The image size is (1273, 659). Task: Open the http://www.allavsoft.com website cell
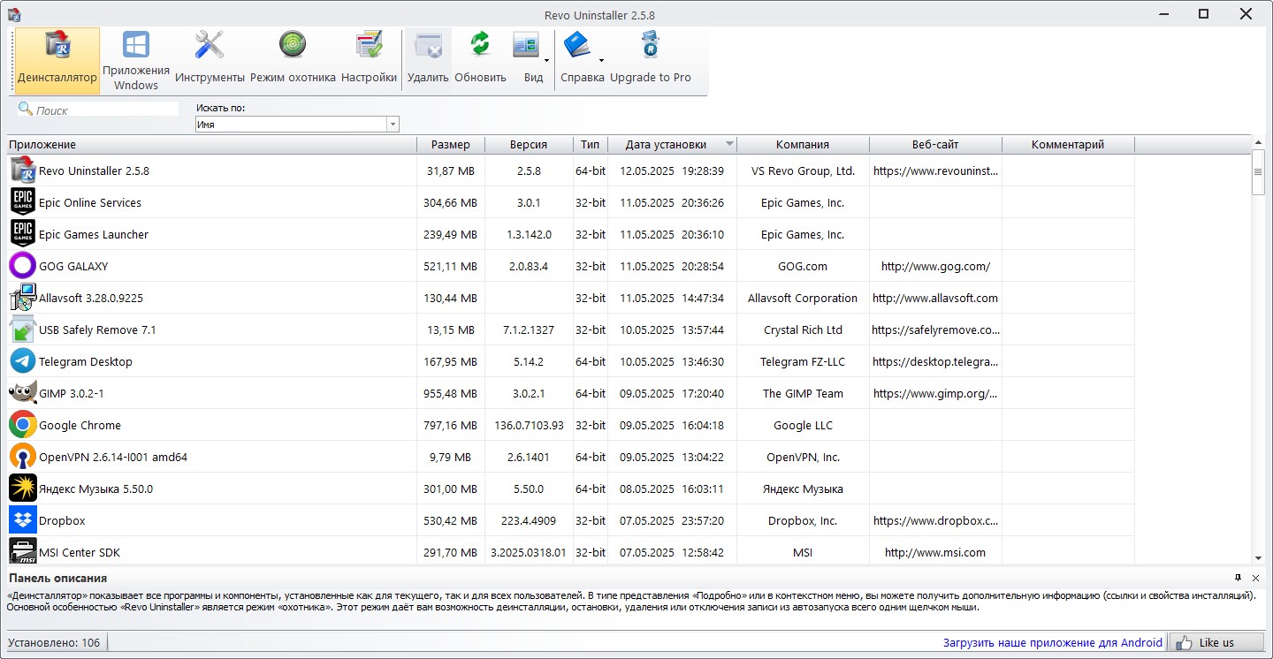935,298
